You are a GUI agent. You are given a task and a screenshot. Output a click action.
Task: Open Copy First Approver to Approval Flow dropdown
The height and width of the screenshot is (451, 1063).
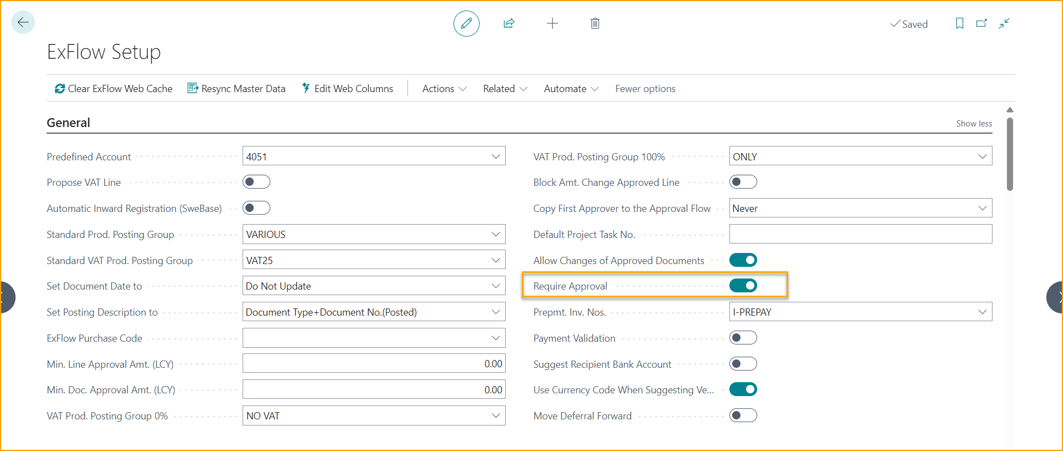pyautogui.click(x=983, y=208)
